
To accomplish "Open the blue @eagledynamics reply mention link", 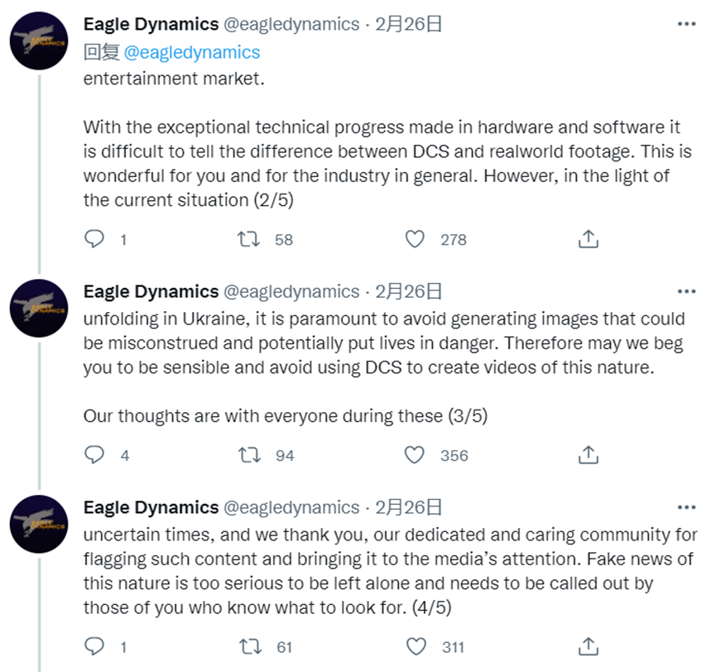I will (x=192, y=52).
